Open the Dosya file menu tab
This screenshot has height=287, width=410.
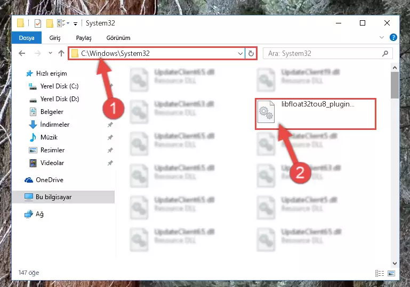point(27,38)
